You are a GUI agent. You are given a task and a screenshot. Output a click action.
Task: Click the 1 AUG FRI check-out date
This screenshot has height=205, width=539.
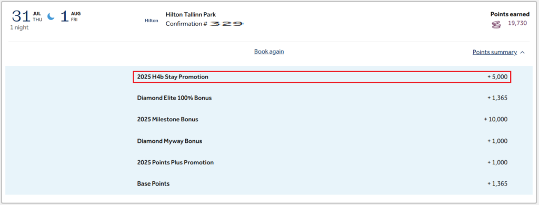coord(71,16)
